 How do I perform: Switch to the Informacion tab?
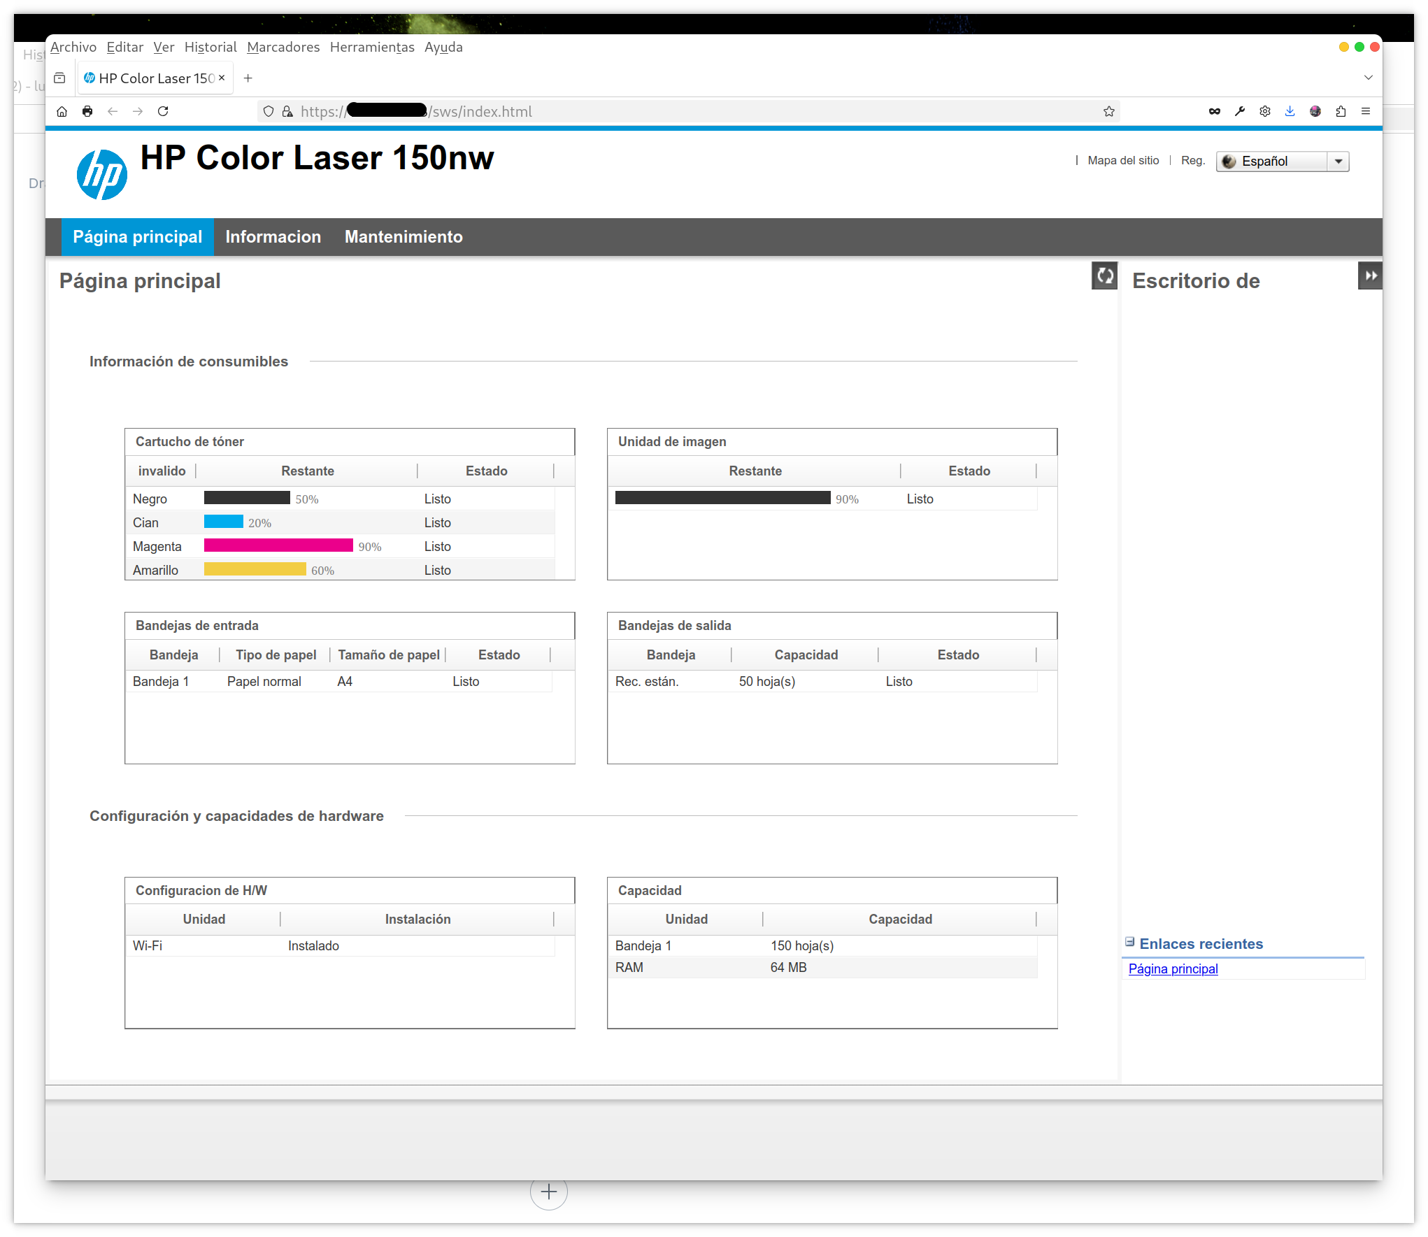273,237
